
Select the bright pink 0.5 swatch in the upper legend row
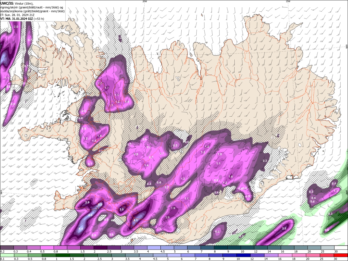point(47,248)
